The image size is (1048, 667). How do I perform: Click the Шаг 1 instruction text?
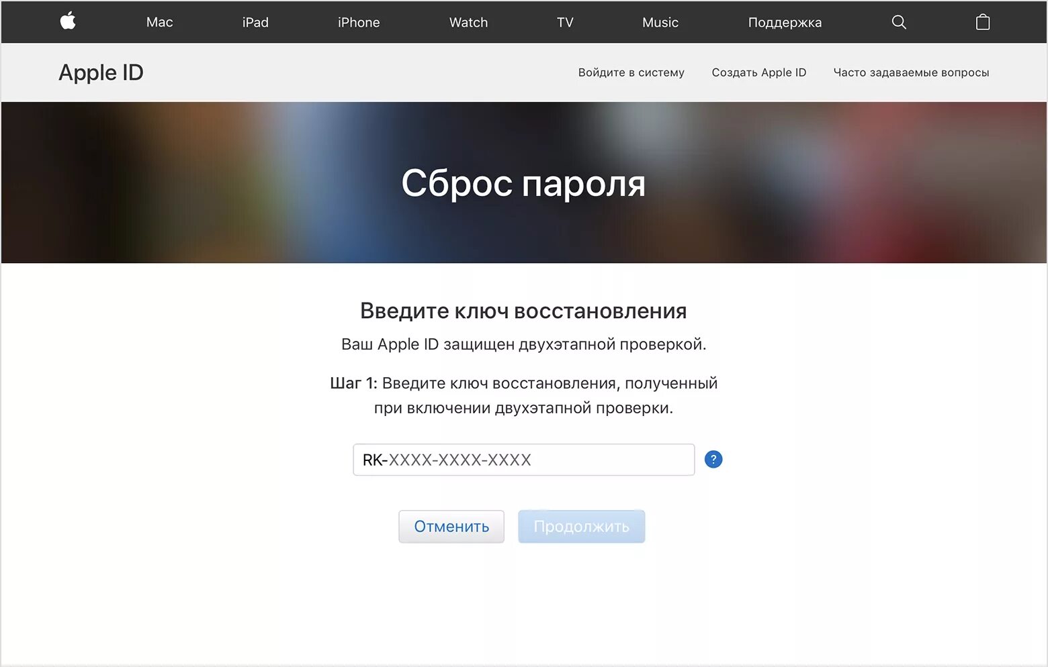[523, 395]
